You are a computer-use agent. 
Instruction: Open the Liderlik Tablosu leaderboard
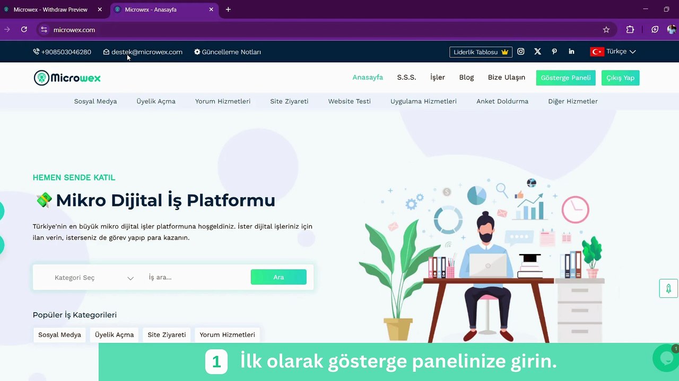[x=481, y=52]
